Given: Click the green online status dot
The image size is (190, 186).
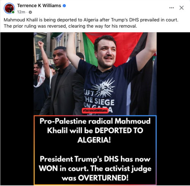Looking at the screenshot, I should click(13, 12).
